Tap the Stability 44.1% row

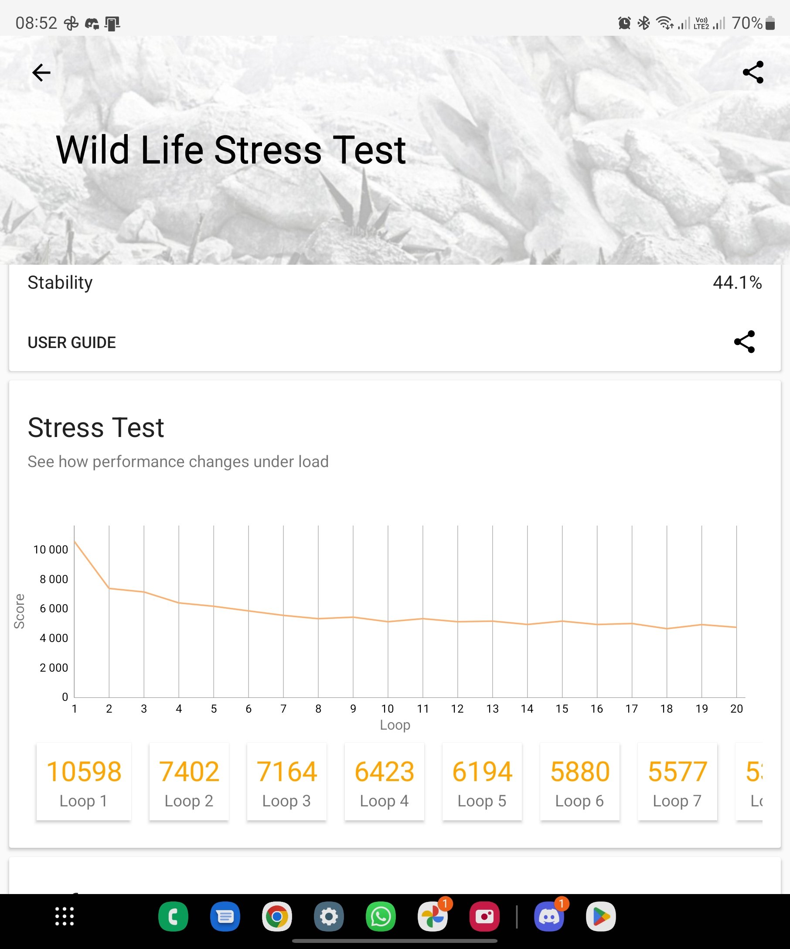pyautogui.click(x=395, y=283)
